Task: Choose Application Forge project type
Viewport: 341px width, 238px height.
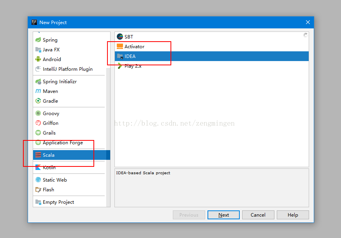Action: tap(70, 142)
